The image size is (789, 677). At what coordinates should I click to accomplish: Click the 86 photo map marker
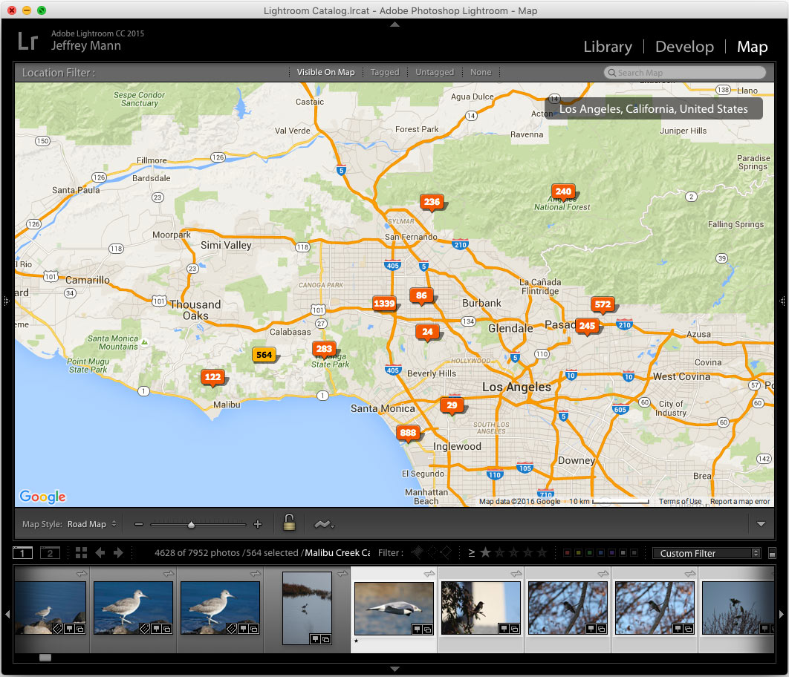pos(421,296)
